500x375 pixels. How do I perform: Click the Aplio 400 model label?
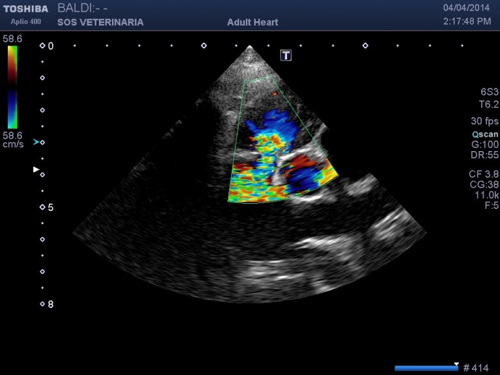coord(26,21)
